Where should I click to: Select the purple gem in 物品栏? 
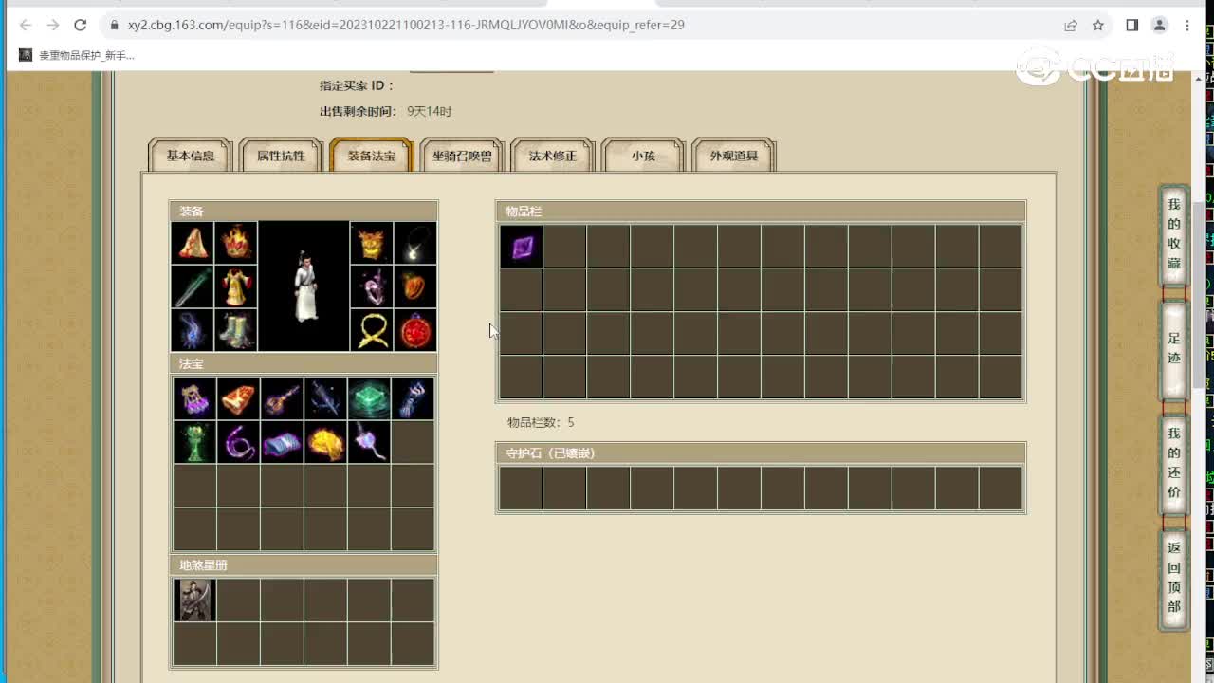pos(521,247)
